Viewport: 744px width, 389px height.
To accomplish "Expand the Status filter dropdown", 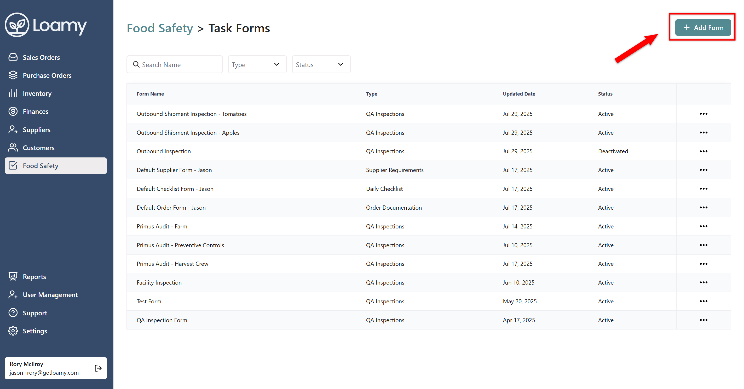I will click(321, 64).
